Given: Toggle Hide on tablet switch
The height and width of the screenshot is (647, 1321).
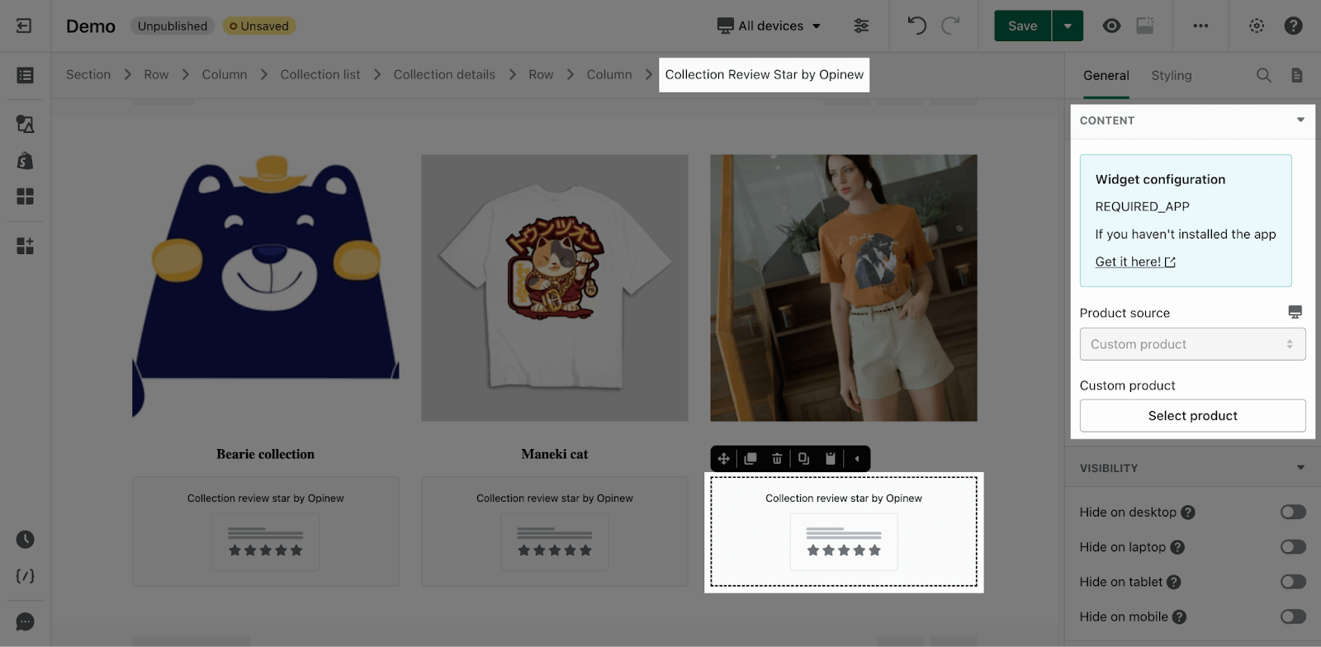Looking at the screenshot, I should pos(1293,582).
